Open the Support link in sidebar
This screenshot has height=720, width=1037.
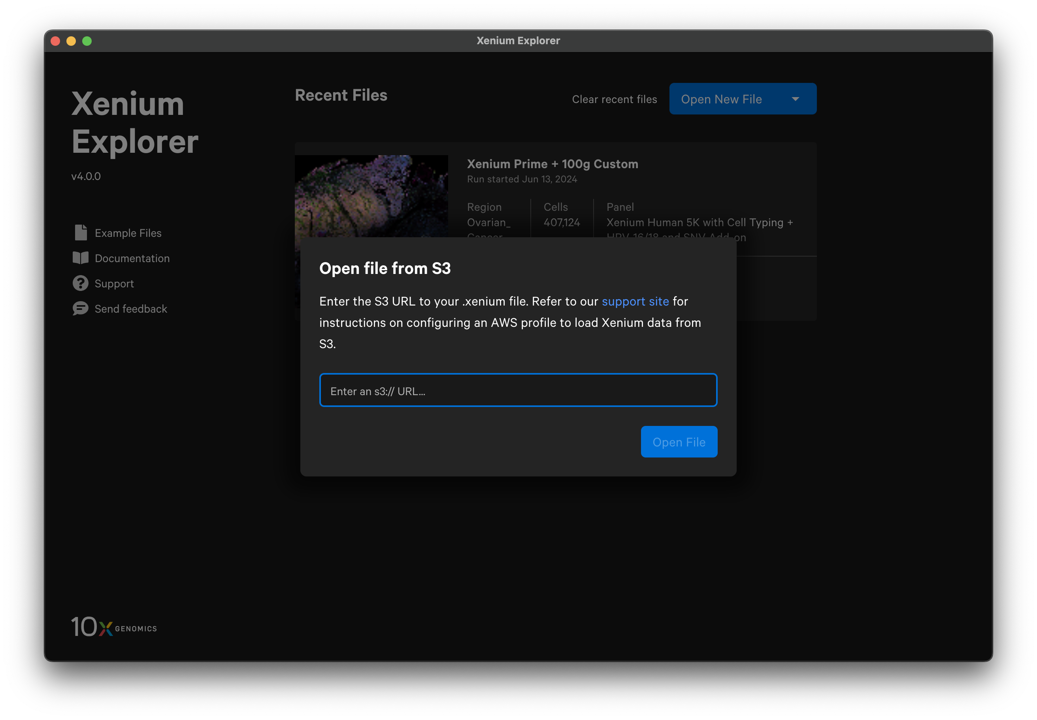(x=114, y=284)
